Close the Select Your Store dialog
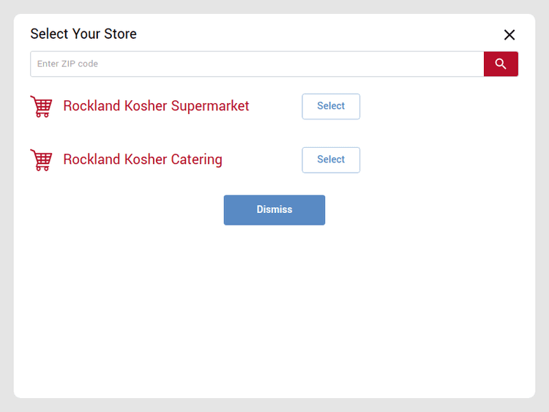Image resolution: width=549 pixels, height=412 pixels. pyautogui.click(x=509, y=34)
